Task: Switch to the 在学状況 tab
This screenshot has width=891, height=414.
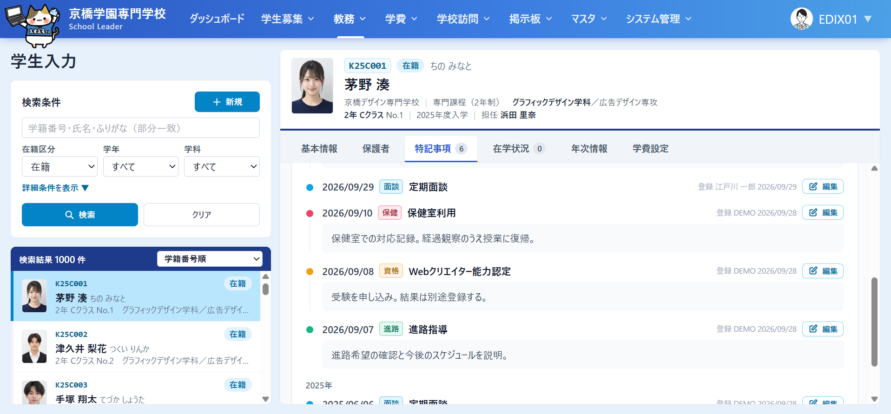Action: [x=519, y=149]
